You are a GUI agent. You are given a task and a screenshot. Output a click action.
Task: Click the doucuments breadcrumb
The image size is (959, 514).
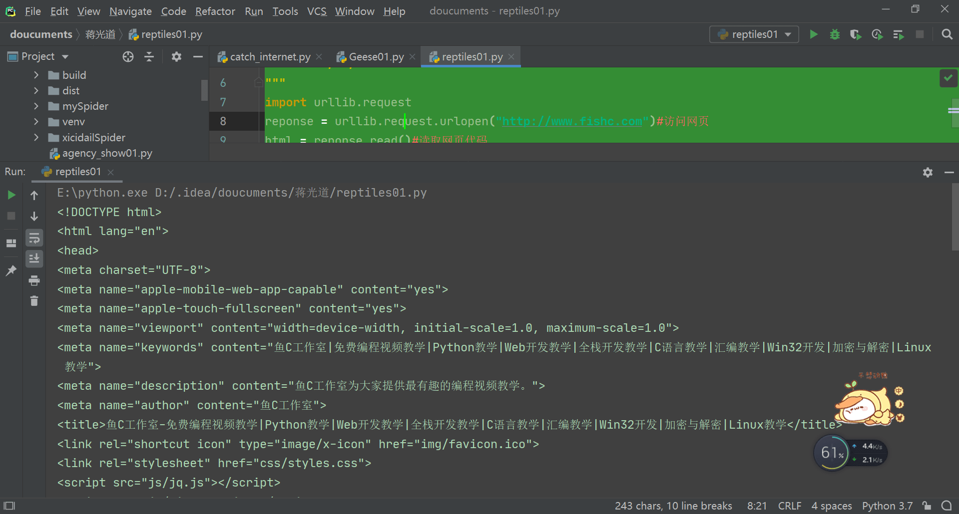(41, 34)
